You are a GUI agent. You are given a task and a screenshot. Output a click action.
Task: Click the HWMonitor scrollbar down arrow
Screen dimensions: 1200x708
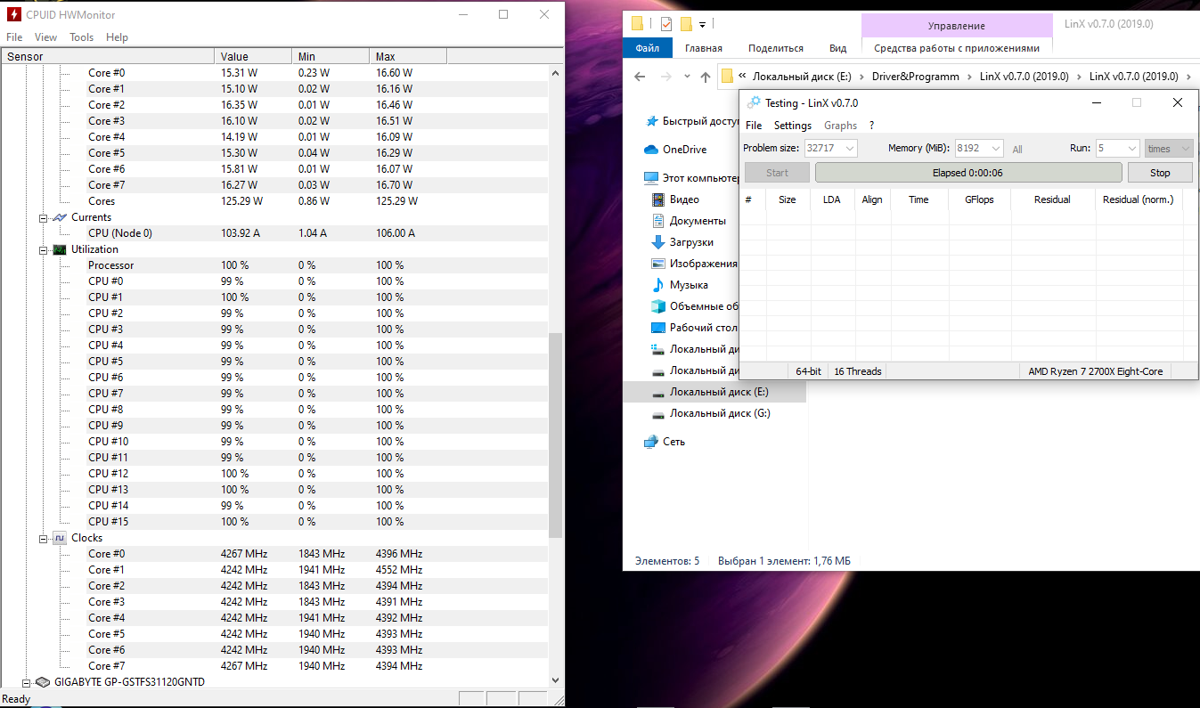(556, 680)
